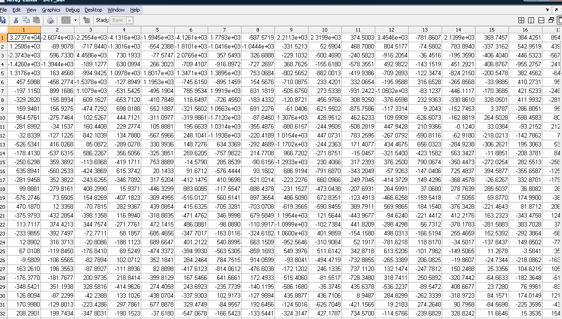This screenshot has height=319, width=562.
Task: Click the Cut scissors icon
Action: click(x=16, y=20)
